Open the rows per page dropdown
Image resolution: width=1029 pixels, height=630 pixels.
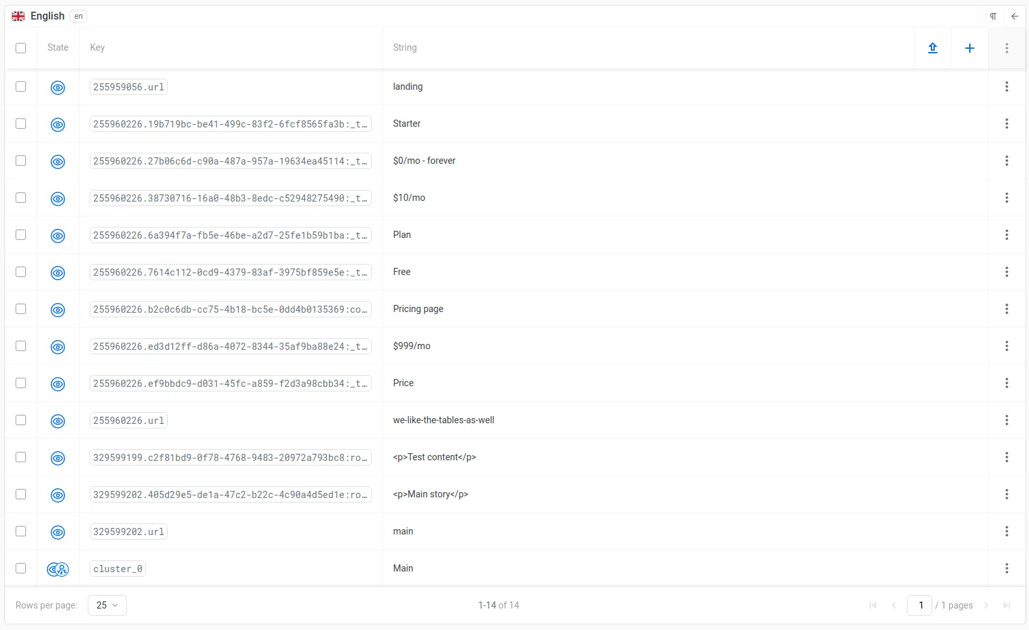pos(107,605)
